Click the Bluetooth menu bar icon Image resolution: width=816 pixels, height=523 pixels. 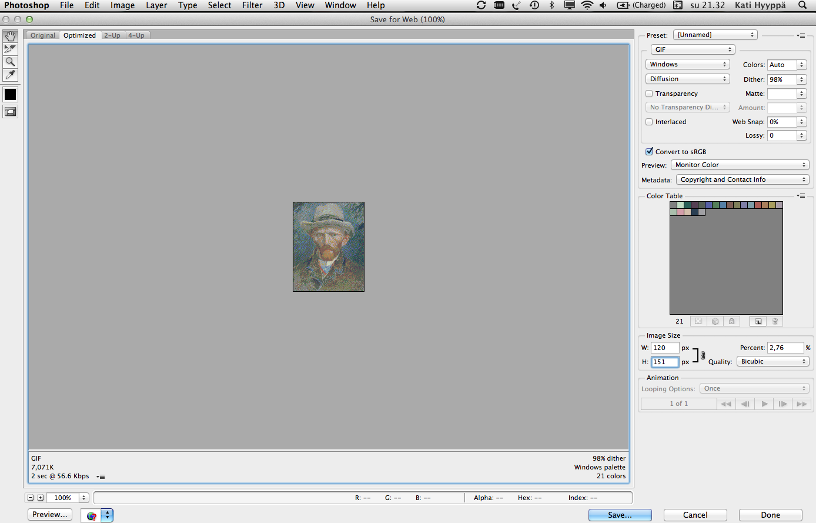point(551,5)
